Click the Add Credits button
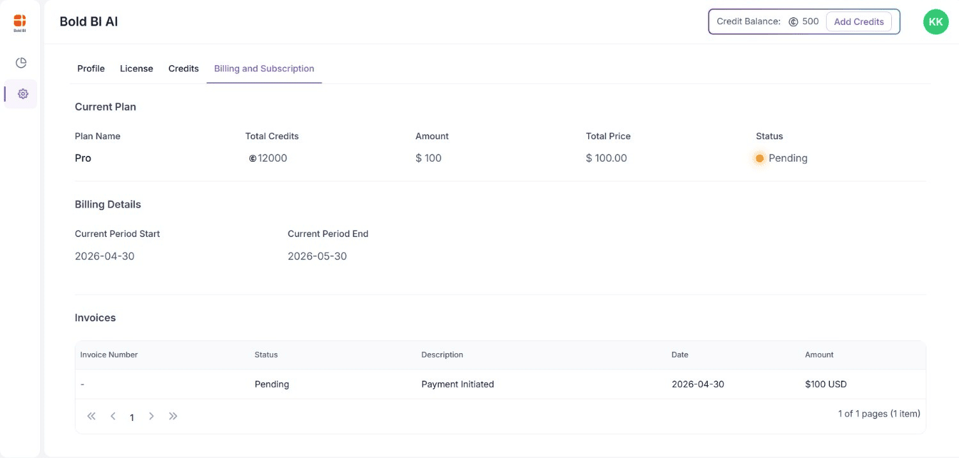Screen dimensions: 959x458 point(859,22)
